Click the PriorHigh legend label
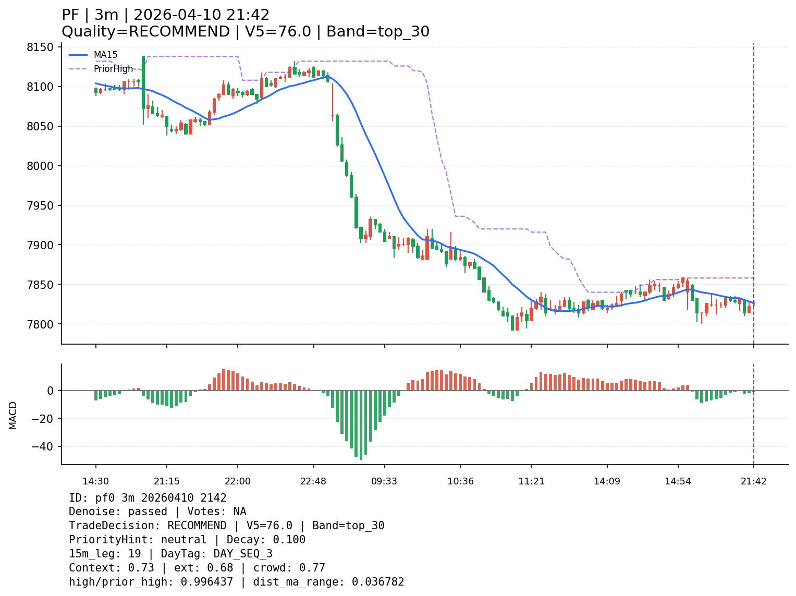 click(113, 69)
